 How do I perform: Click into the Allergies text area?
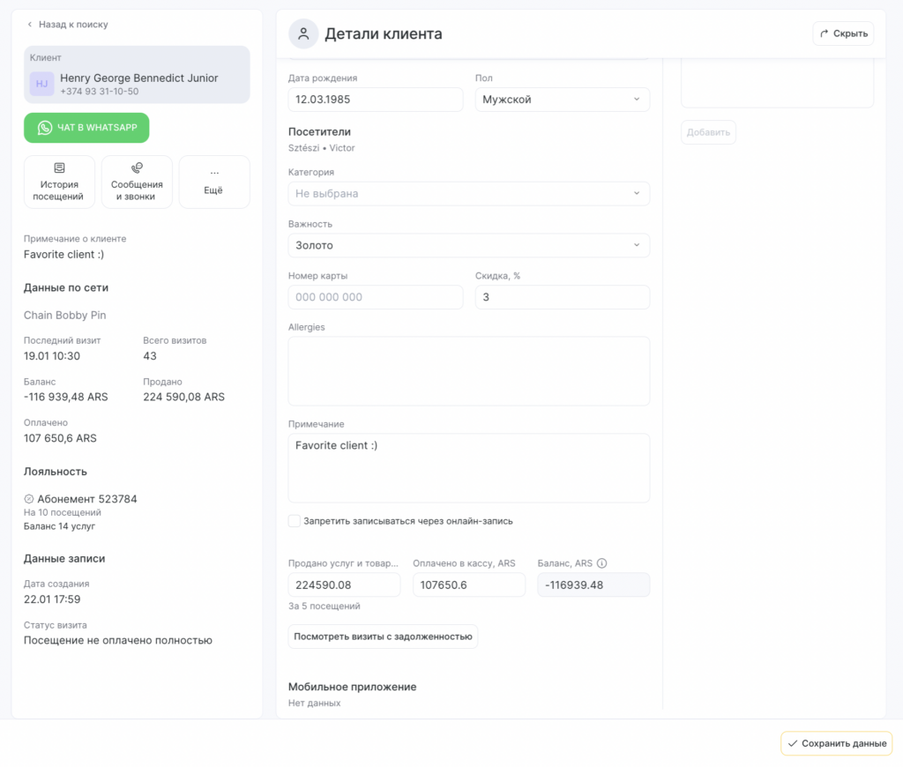tap(468, 370)
